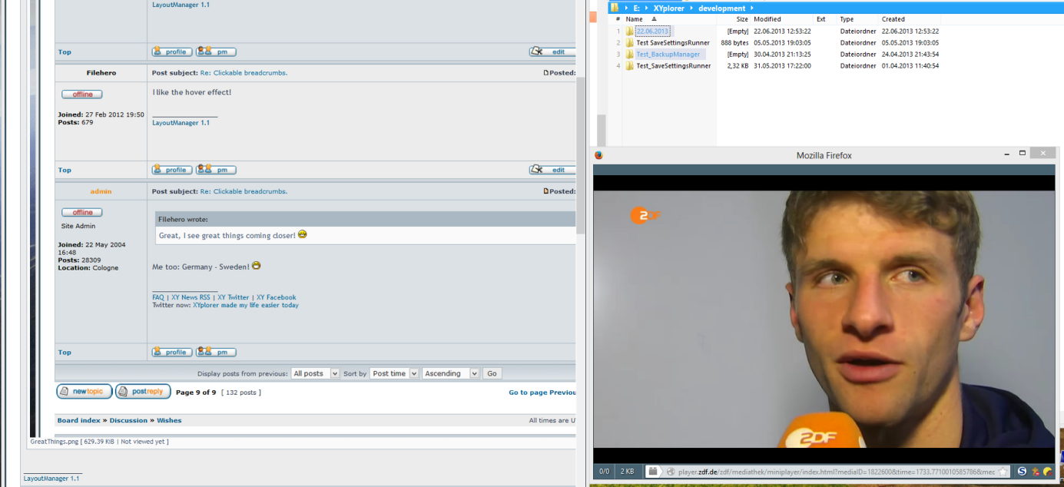Viewport: 1064px width, 487px height.
Task: Click the bookmark star in Firefox address bar
Action: click(x=1003, y=472)
